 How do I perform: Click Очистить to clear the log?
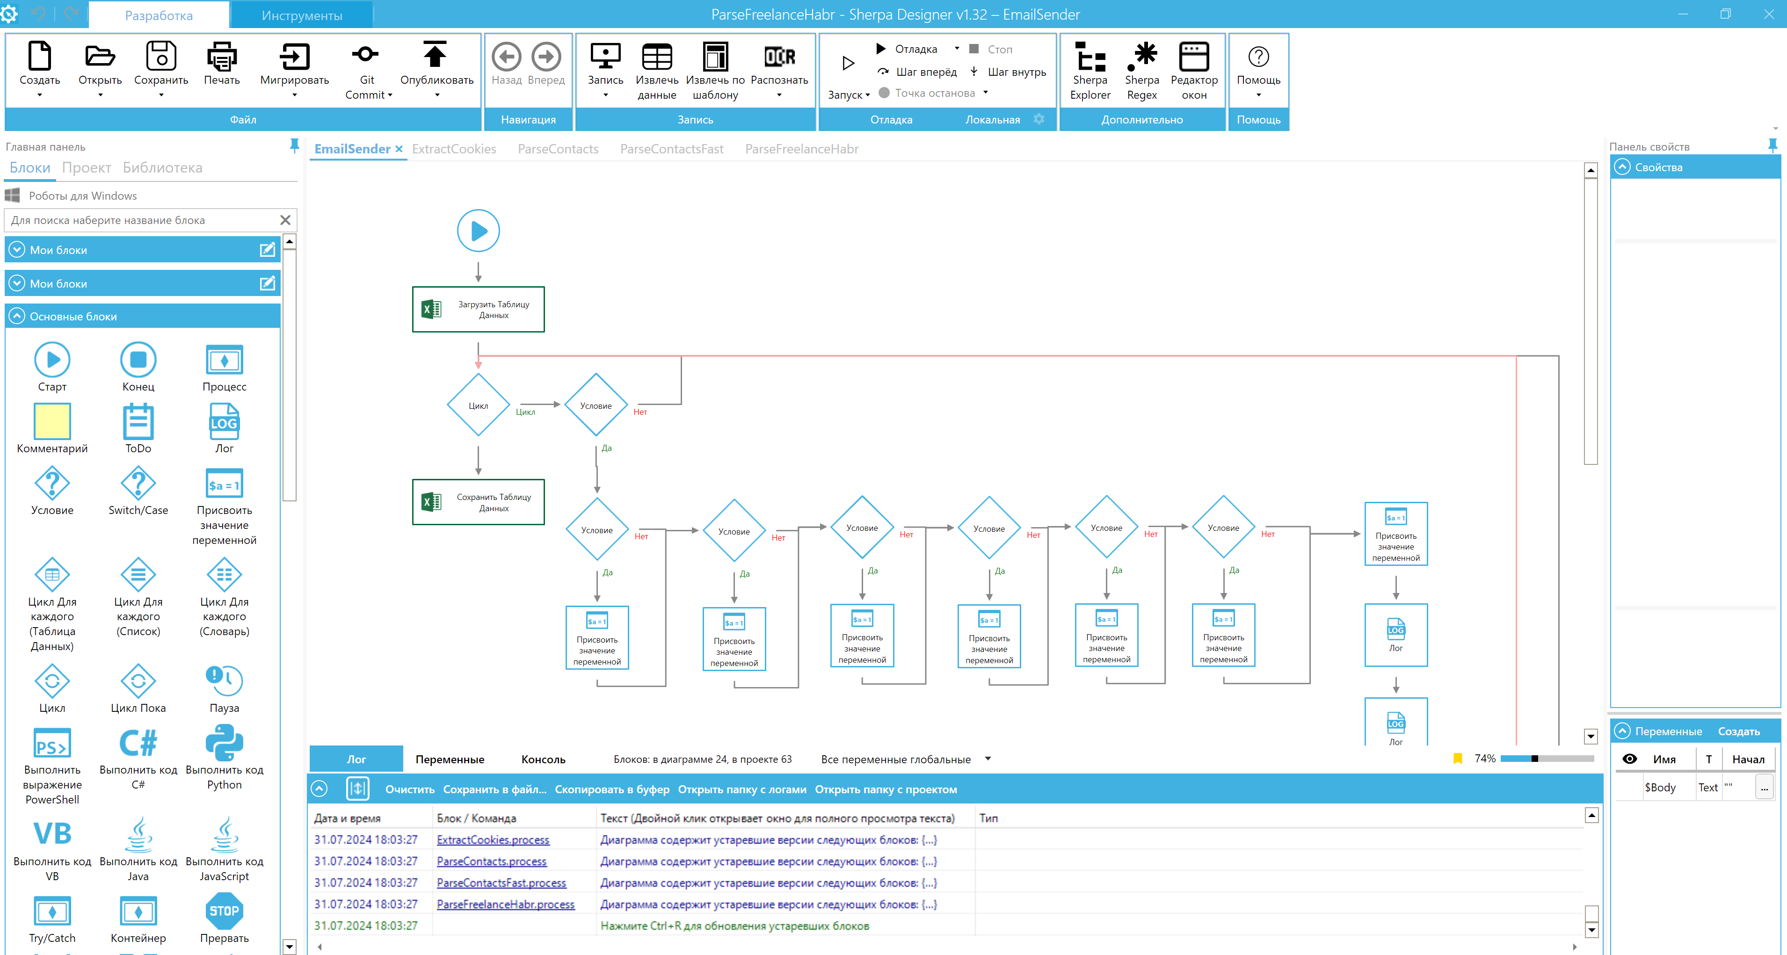pyautogui.click(x=409, y=789)
